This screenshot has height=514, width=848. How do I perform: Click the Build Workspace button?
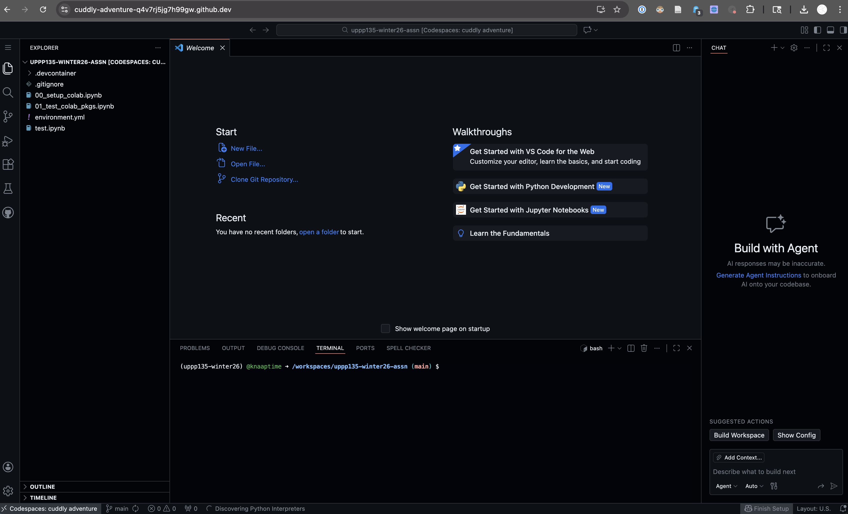pos(739,435)
